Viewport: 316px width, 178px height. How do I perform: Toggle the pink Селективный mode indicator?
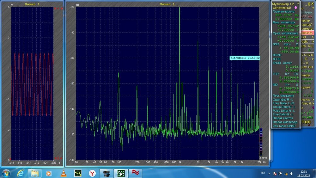[296, 7]
